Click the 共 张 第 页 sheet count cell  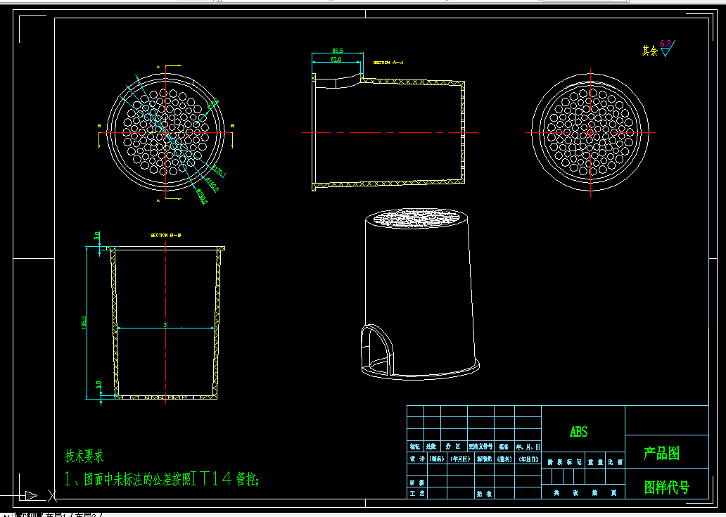point(583,493)
